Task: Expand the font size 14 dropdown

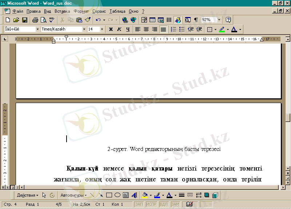Action: pyautogui.click(x=102, y=29)
